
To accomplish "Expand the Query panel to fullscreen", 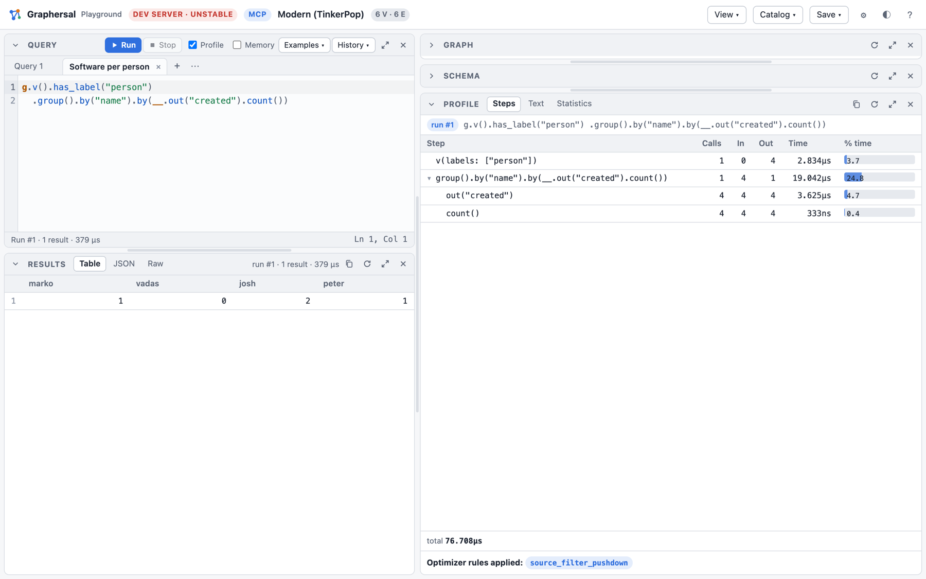I will pos(385,45).
